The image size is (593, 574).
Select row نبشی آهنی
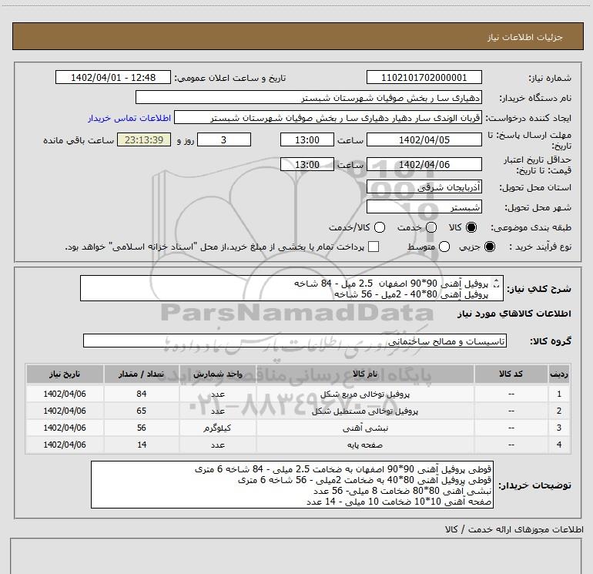(x=298, y=428)
